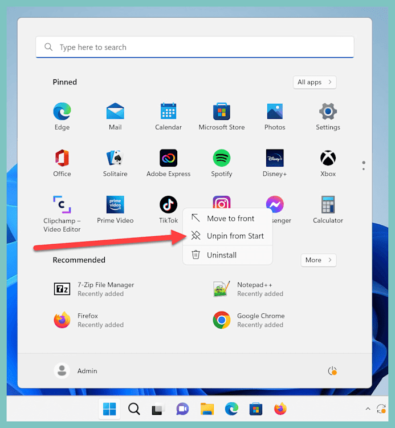
Task: Open Task View on taskbar
Action: tap(158, 409)
